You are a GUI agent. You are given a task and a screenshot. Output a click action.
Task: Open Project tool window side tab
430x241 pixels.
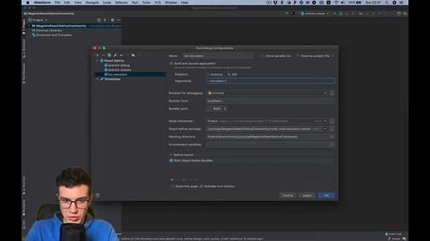coord(24,27)
